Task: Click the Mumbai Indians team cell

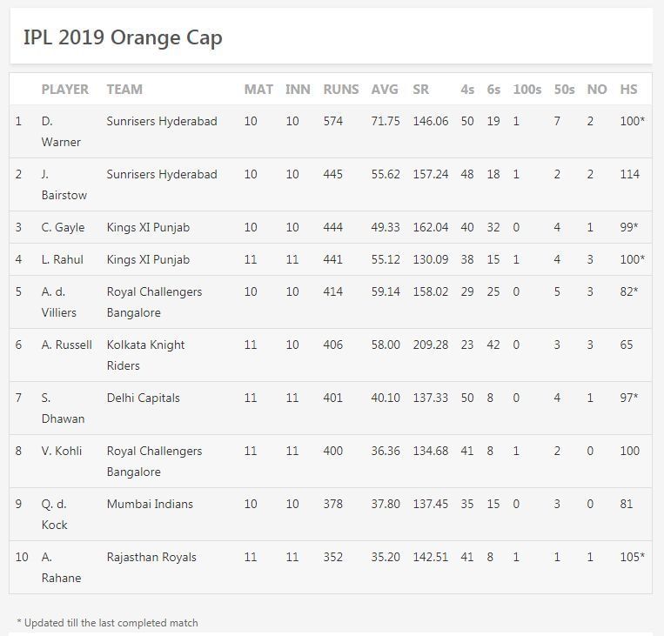Action: [x=150, y=504]
